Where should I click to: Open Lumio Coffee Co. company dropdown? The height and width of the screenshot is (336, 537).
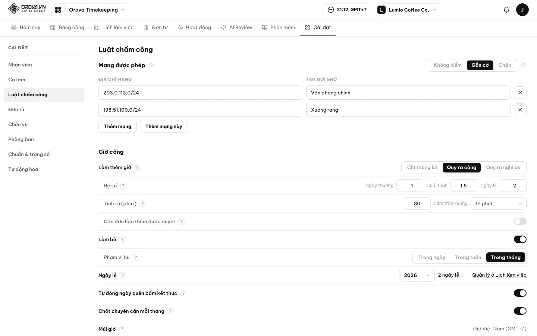click(408, 10)
